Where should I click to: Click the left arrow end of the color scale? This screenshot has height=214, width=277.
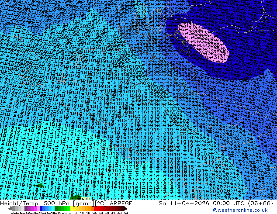tap(10, 208)
